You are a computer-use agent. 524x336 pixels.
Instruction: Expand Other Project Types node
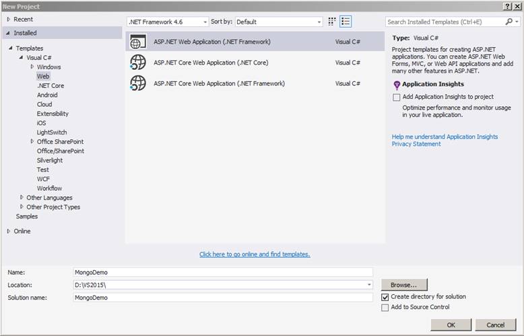pyautogui.click(x=22, y=207)
